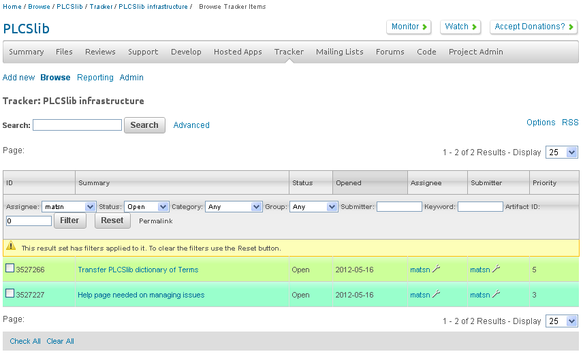Image resolution: width=583 pixels, height=354 pixels.
Task: Open the RSS feed link
Action: click(x=570, y=123)
